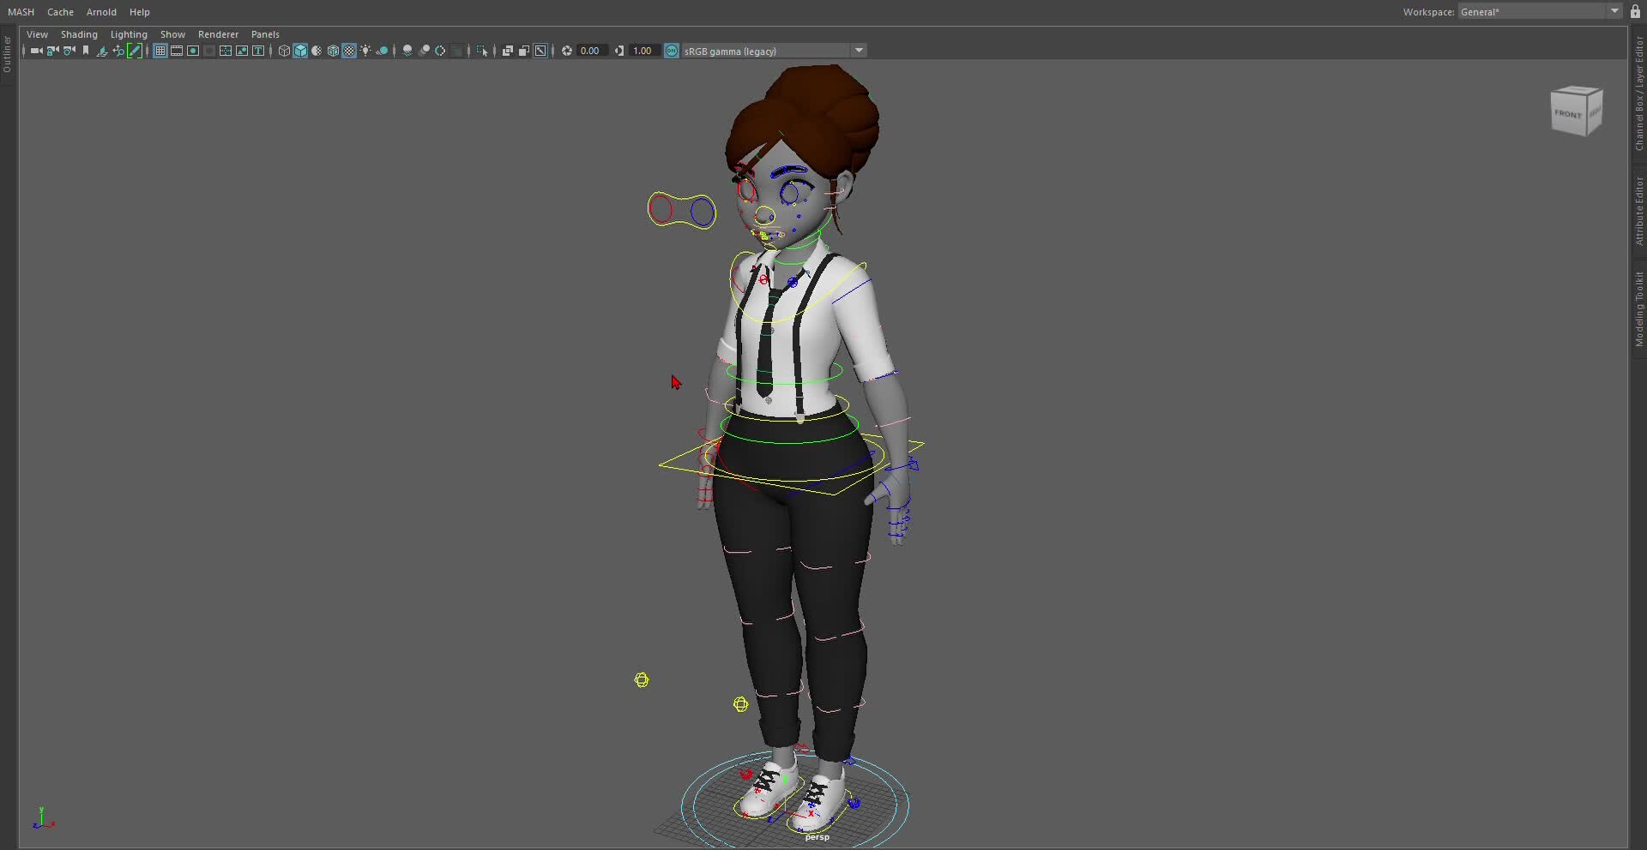
Task: Enable wireframe display mode
Action: (283, 51)
